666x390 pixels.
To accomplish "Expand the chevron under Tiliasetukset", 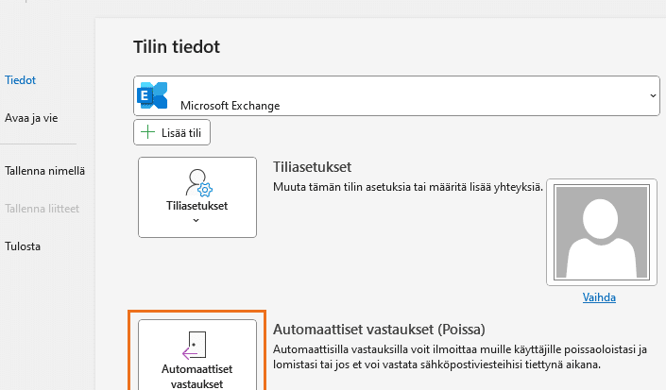I will tap(196, 220).
